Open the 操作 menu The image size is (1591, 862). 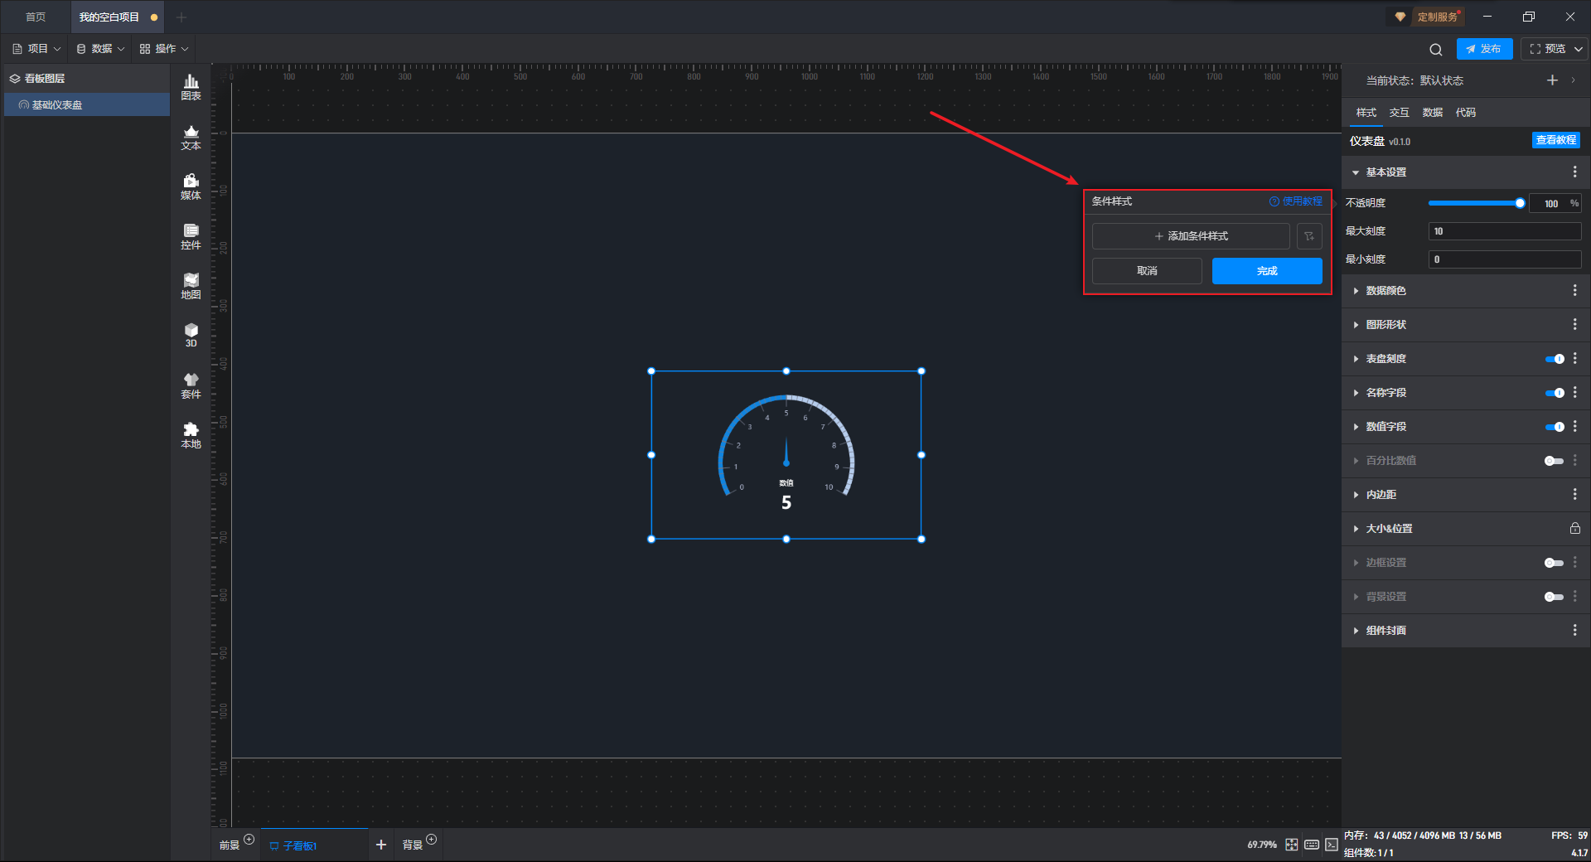point(164,49)
